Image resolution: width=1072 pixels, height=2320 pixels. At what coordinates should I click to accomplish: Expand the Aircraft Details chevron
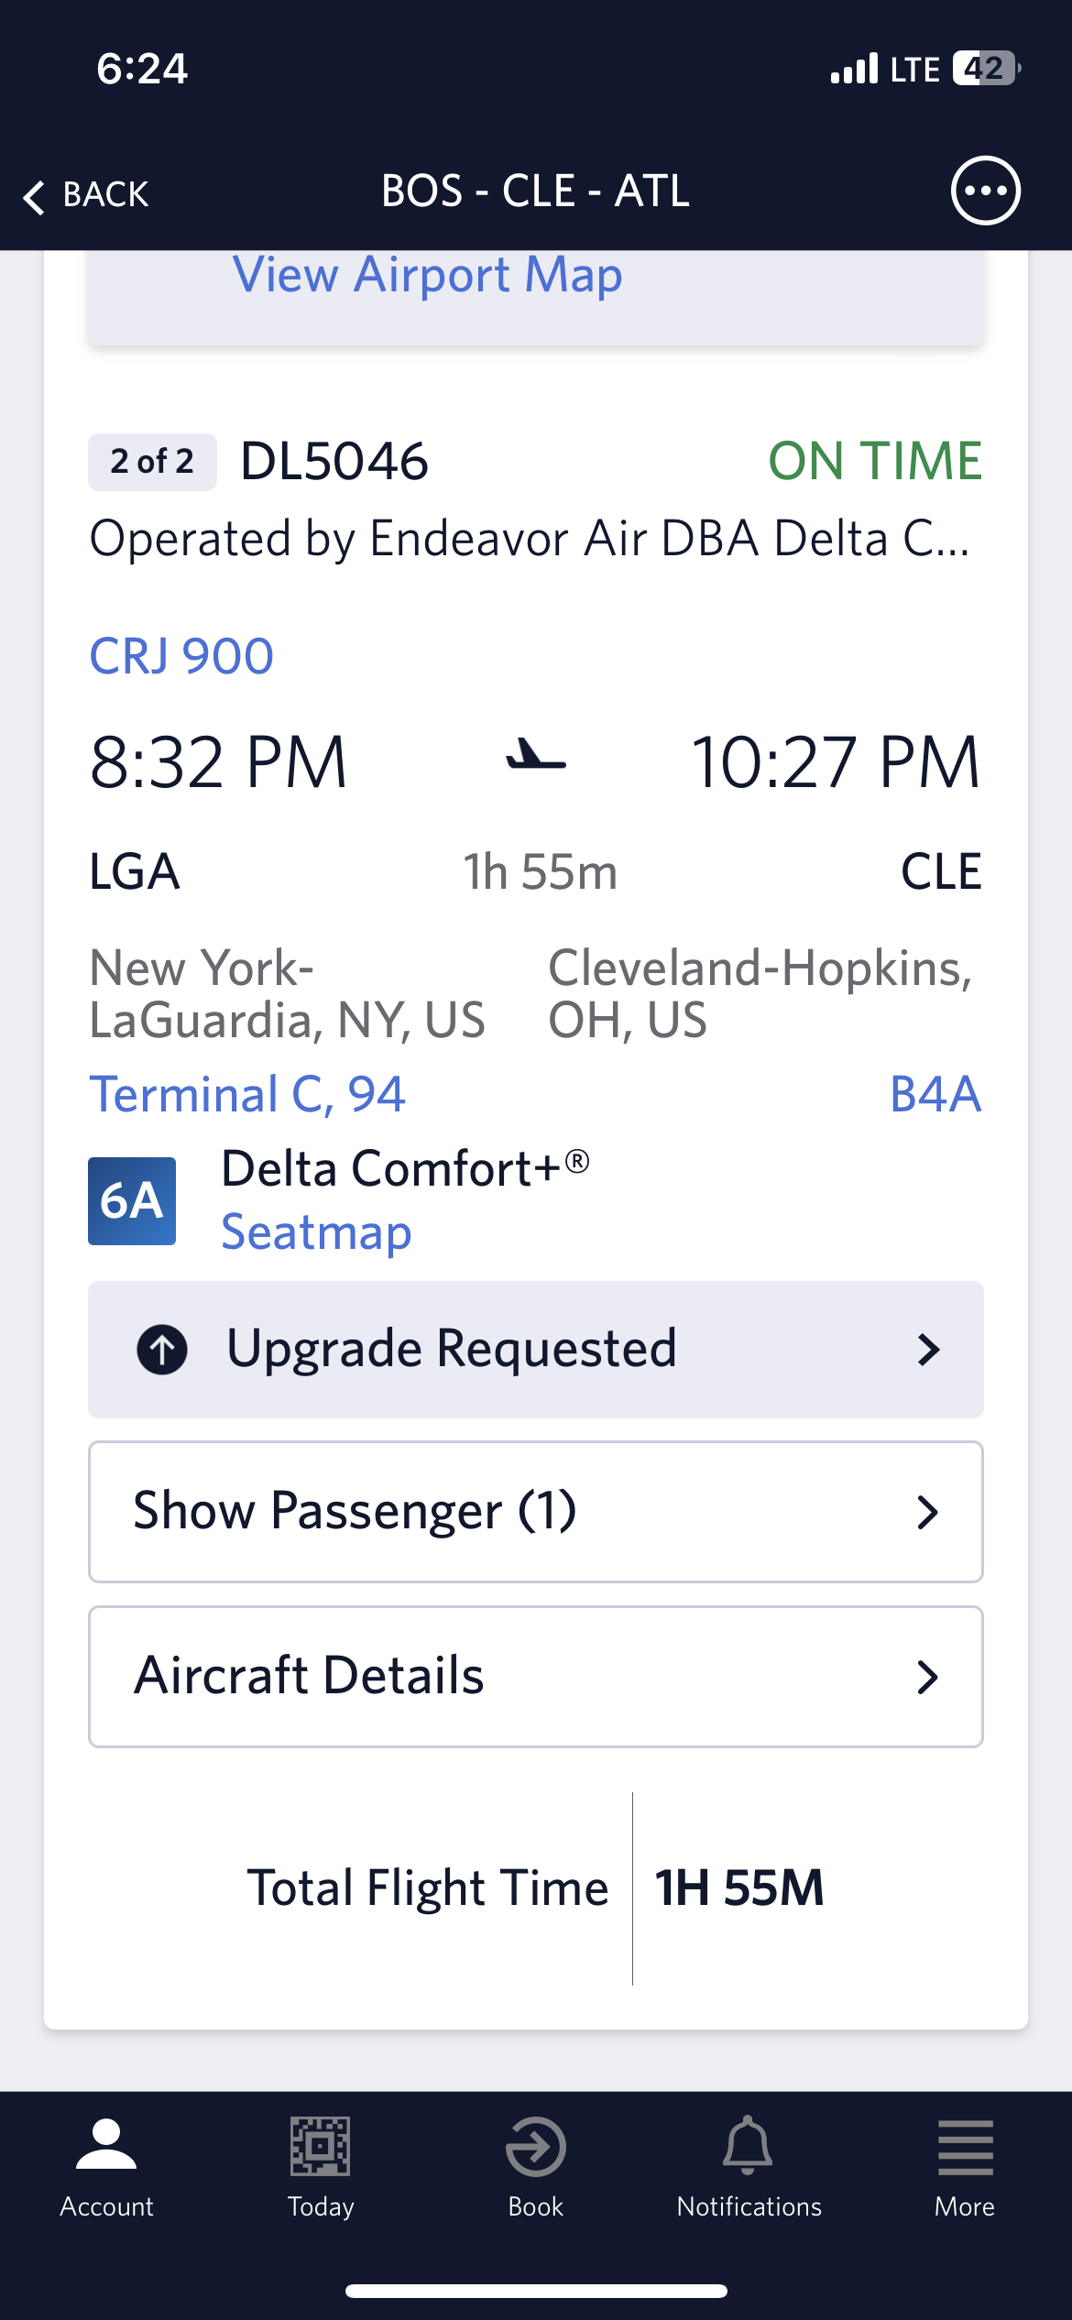click(927, 1678)
